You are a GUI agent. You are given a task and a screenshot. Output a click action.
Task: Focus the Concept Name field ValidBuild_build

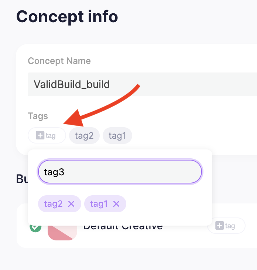(140, 84)
